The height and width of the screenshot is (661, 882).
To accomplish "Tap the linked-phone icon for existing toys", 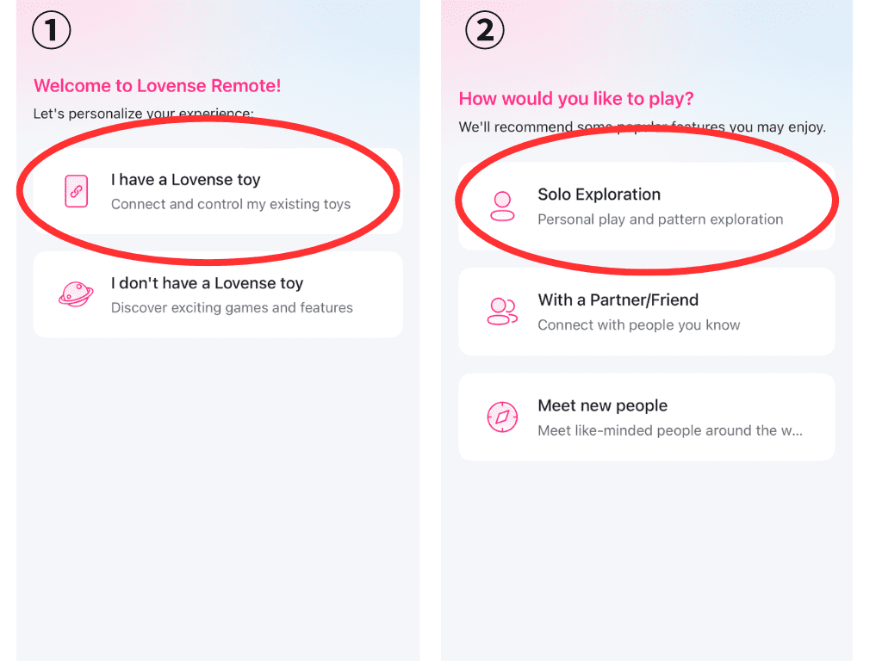I will click(76, 190).
